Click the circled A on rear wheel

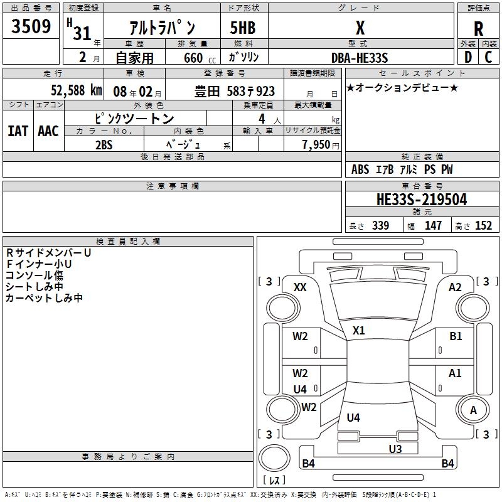pos(473,410)
